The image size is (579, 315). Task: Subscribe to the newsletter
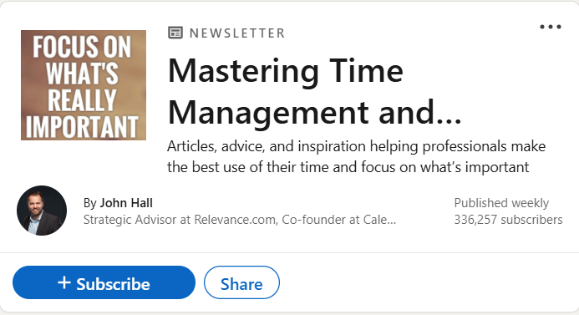[104, 282]
